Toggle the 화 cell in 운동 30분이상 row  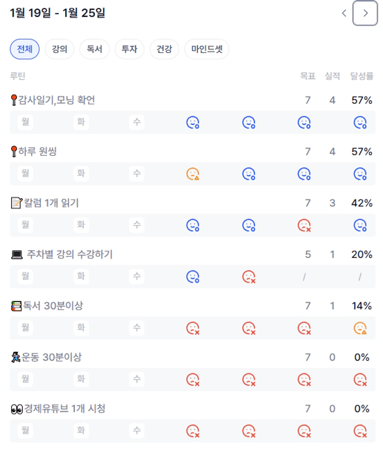[81, 380]
